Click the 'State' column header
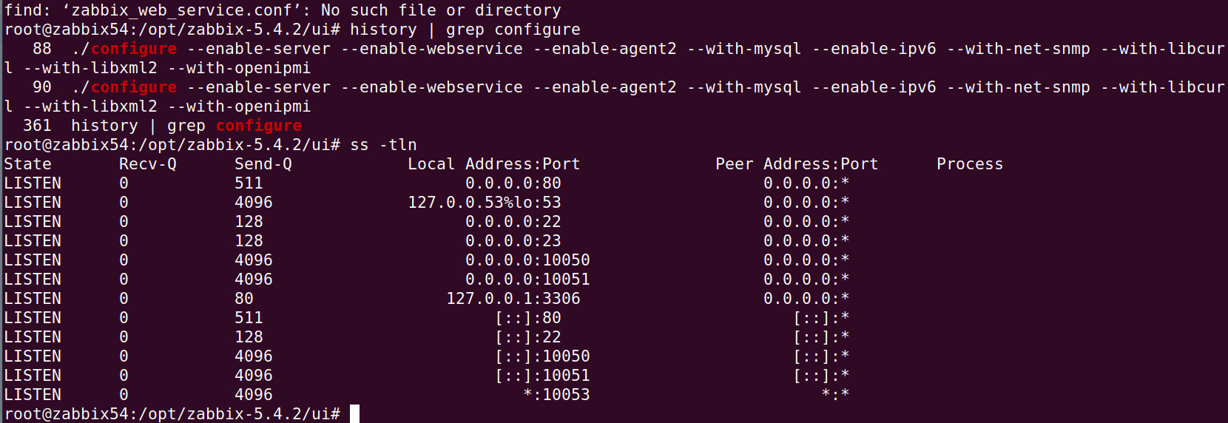The height and width of the screenshot is (423, 1228). tap(28, 164)
